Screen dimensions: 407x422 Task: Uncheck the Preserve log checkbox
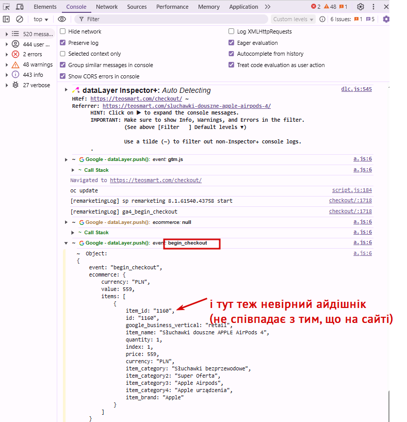click(63, 43)
